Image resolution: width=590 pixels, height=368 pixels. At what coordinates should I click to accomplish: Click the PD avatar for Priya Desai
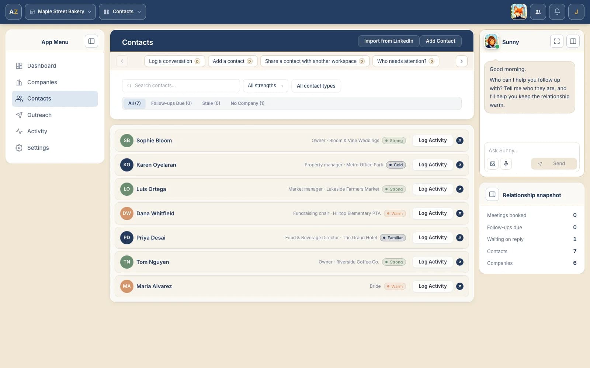tap(127, 238)
